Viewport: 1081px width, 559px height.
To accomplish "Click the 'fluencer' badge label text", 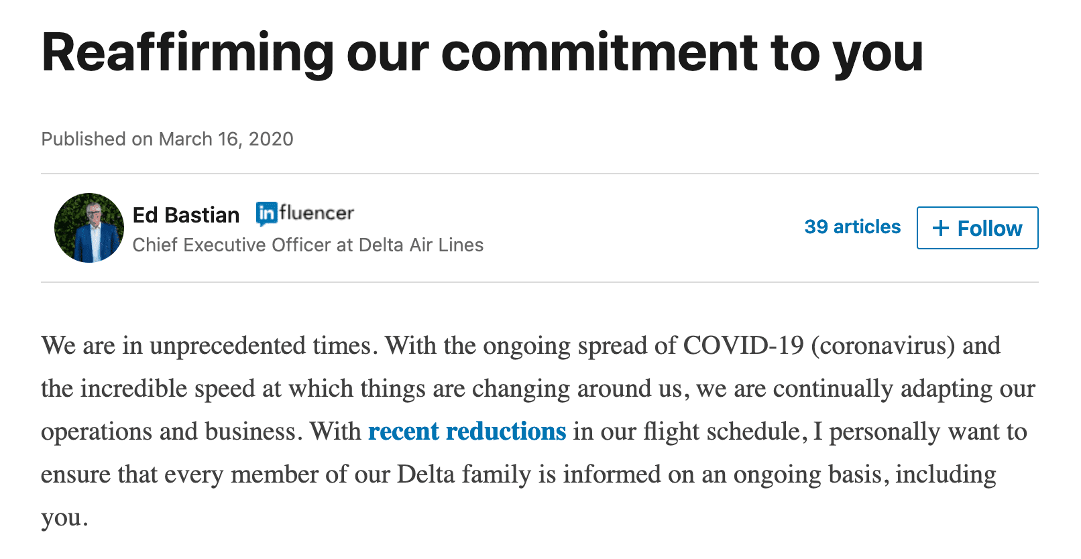I will click(x=317, y=213).
